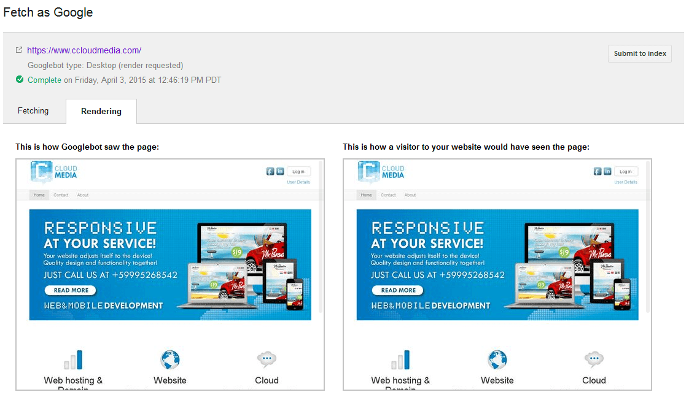
Task: Click Facebook icon in Googlebot preview
Action: tap(270, 171)
